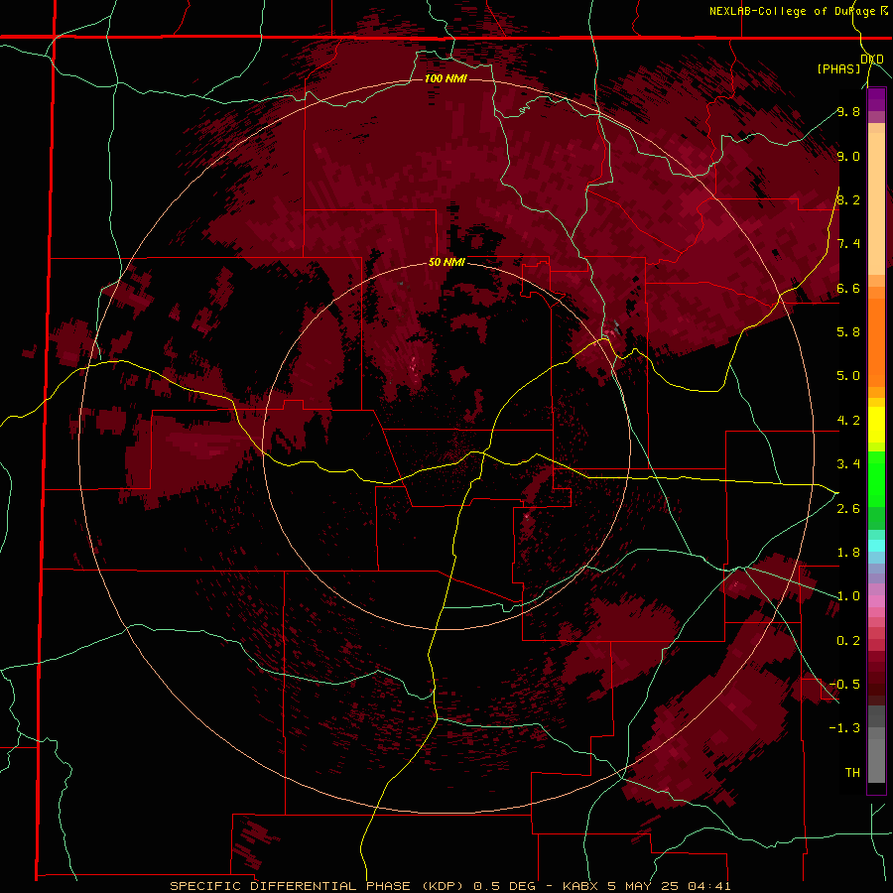Select the 9.8 value on the scale
The image size is (893, 893).
848,111
